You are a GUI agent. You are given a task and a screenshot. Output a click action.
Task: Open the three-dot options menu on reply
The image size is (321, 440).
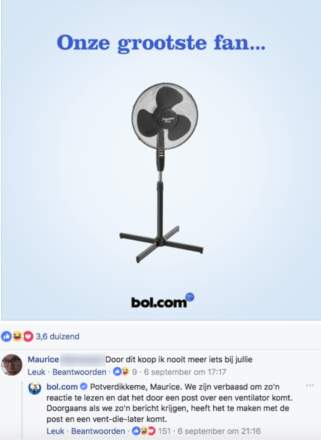tap(310, 385)
